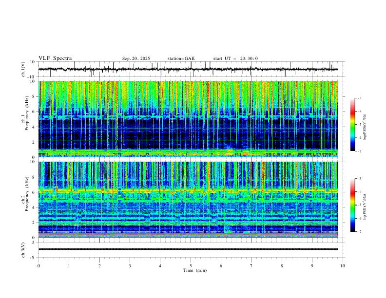Click the ch.3 flat voltage trace
Viewport: 386px width, 298px height.
[188, 249]
